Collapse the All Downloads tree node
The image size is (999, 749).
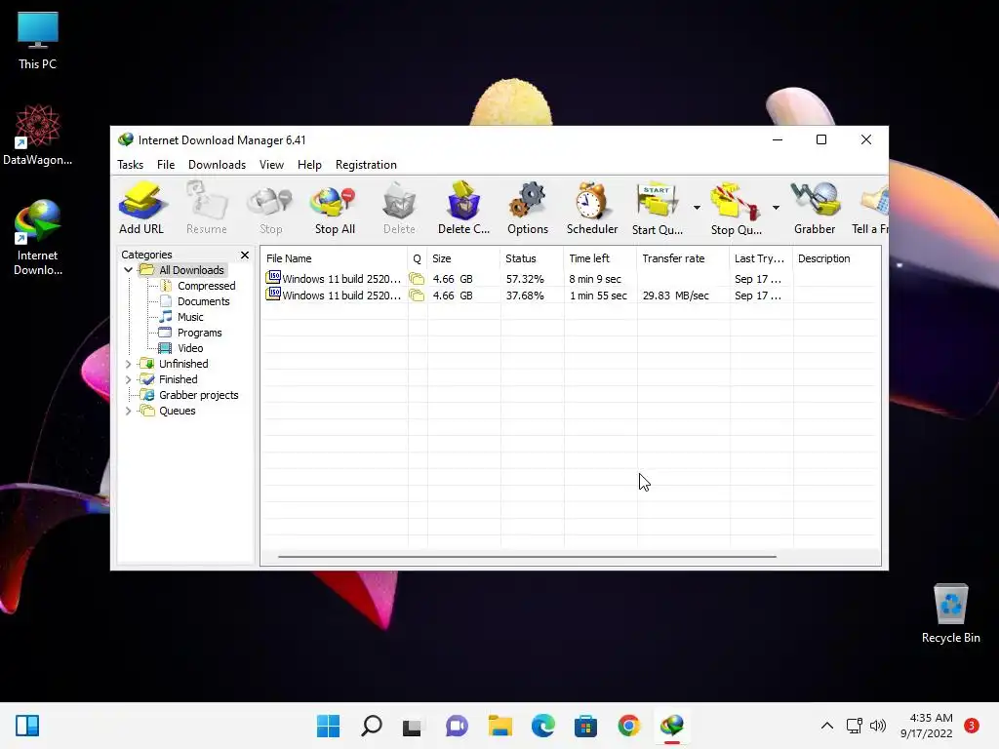(128, 270)
